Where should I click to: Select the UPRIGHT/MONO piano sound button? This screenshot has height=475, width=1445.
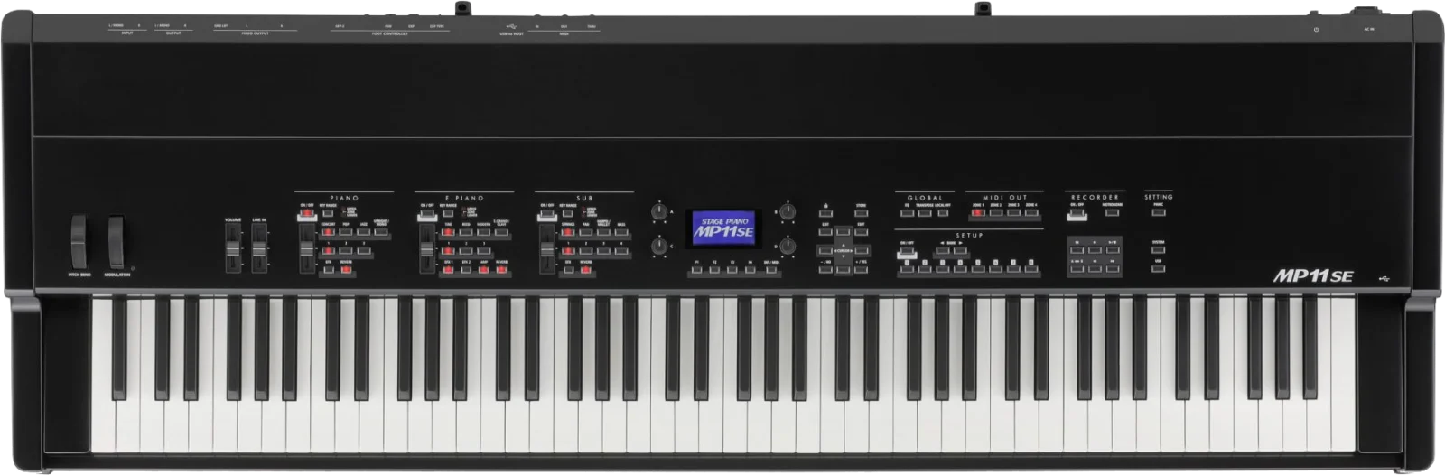click(x=381, y=232)
